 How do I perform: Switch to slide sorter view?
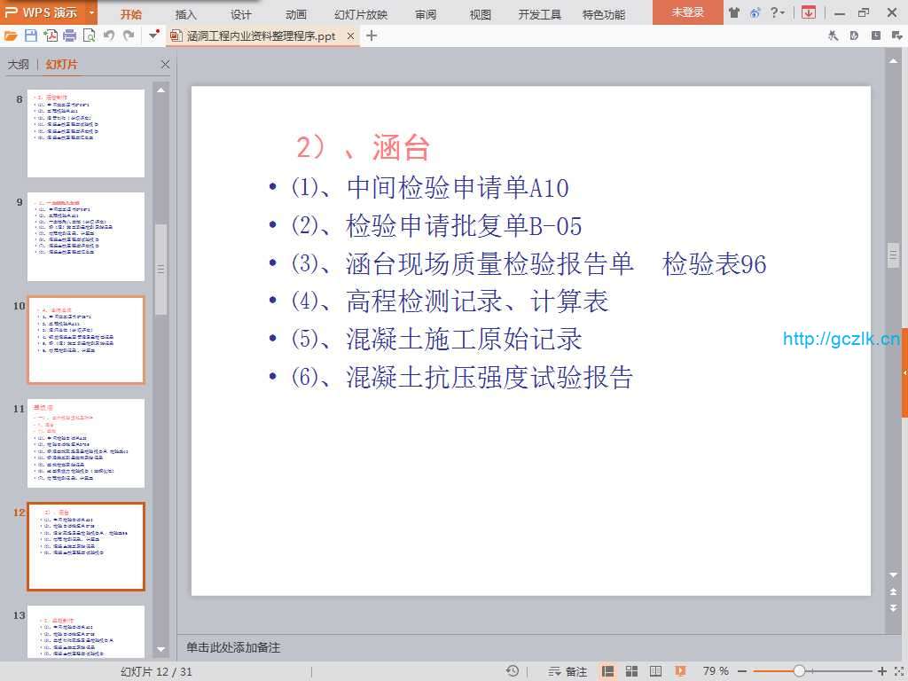[632, 671]
